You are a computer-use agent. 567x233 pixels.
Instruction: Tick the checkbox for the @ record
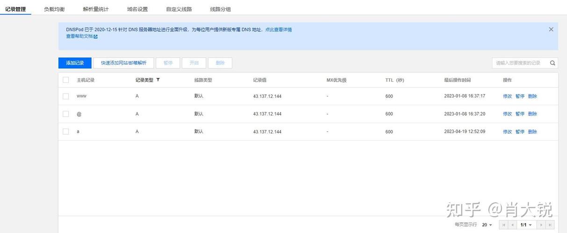coord(66,114)
